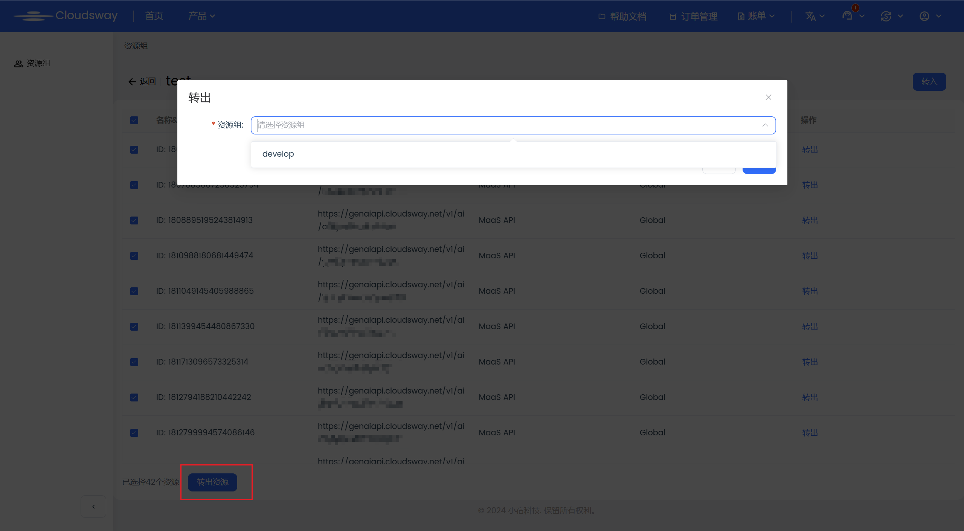
Task: Toggle the select-all checkbox in table header
Action: (x=134, y=120)
